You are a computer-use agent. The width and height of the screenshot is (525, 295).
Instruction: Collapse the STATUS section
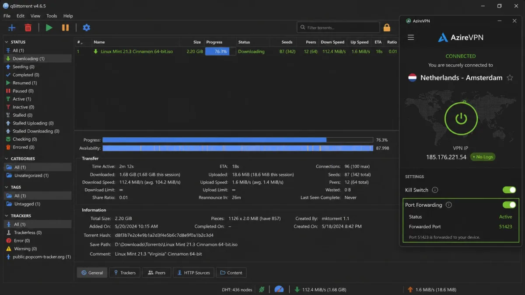pyautogui.click(x=7, y=42)
